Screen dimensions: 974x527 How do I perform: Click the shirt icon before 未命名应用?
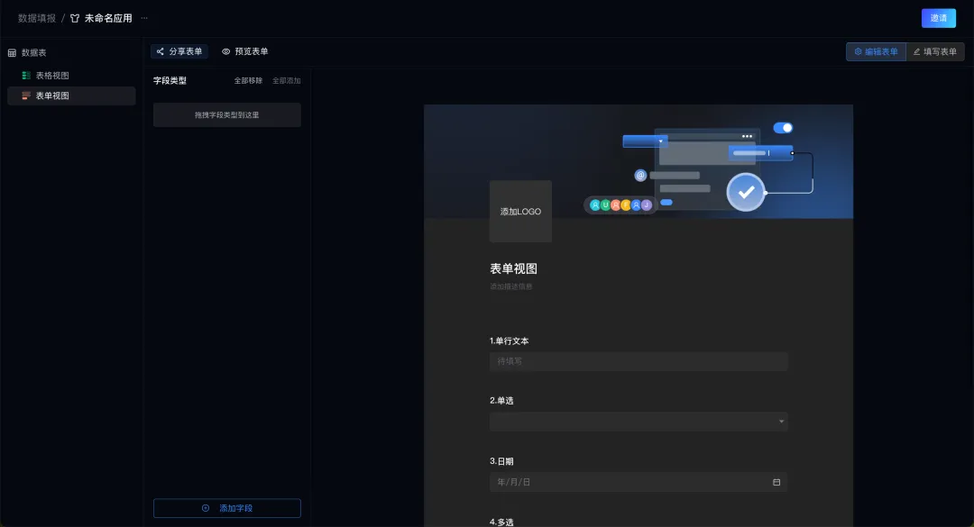tap(76, 18)
